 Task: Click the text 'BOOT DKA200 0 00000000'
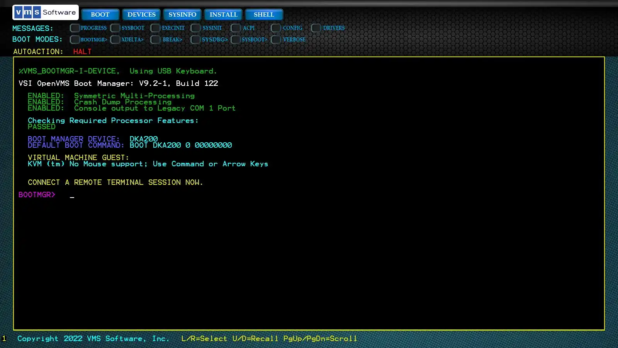[181, 145]
